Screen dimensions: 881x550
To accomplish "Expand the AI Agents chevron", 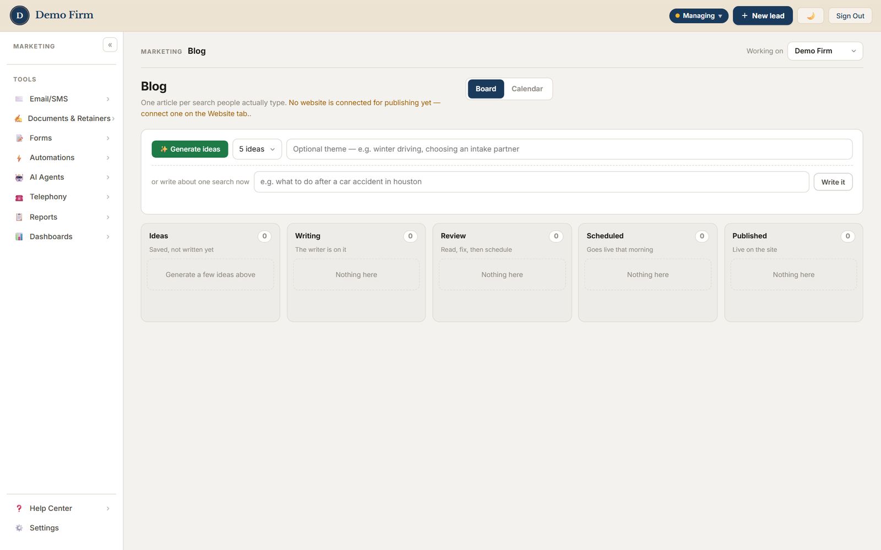I will [108, 177].
